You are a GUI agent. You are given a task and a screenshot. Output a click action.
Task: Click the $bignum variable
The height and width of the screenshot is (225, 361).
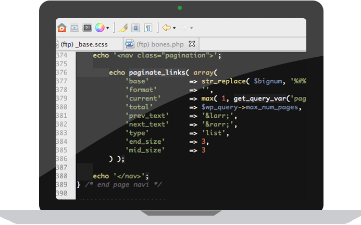tap(268, 82)
